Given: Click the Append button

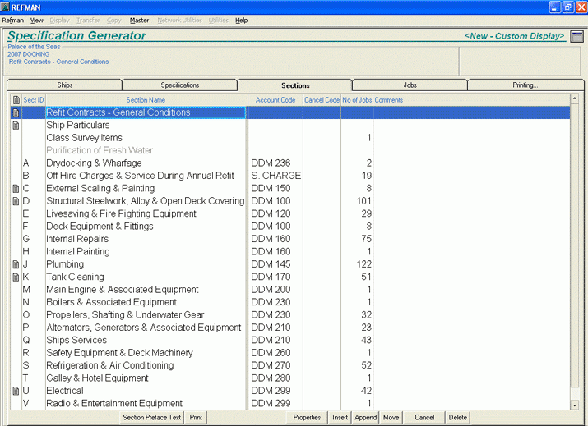Looking at the screenshot, I should point(365,418).
